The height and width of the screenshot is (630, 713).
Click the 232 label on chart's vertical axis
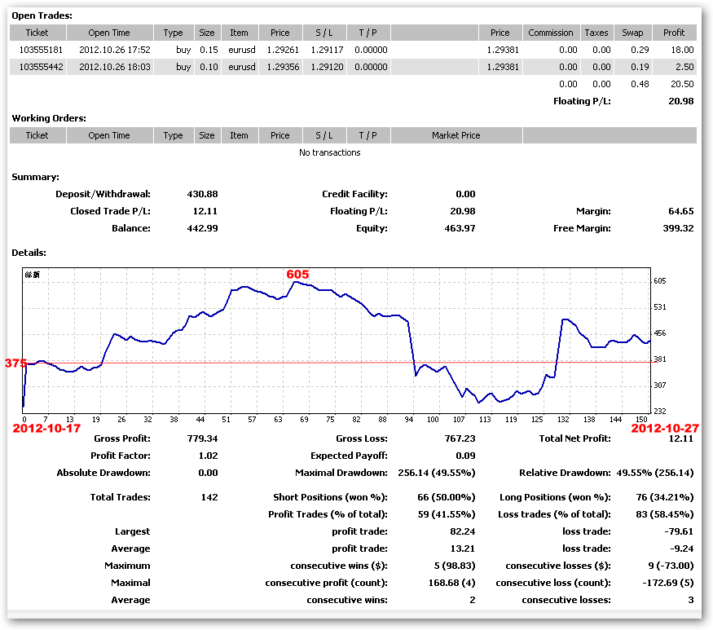pyautogui.click(x=660, y=412)
